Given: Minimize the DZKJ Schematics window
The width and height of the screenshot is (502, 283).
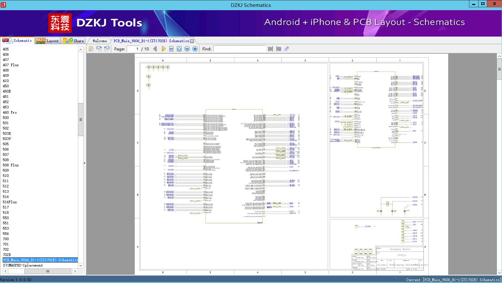Looking at the screenshot, I should coord(474,4).
